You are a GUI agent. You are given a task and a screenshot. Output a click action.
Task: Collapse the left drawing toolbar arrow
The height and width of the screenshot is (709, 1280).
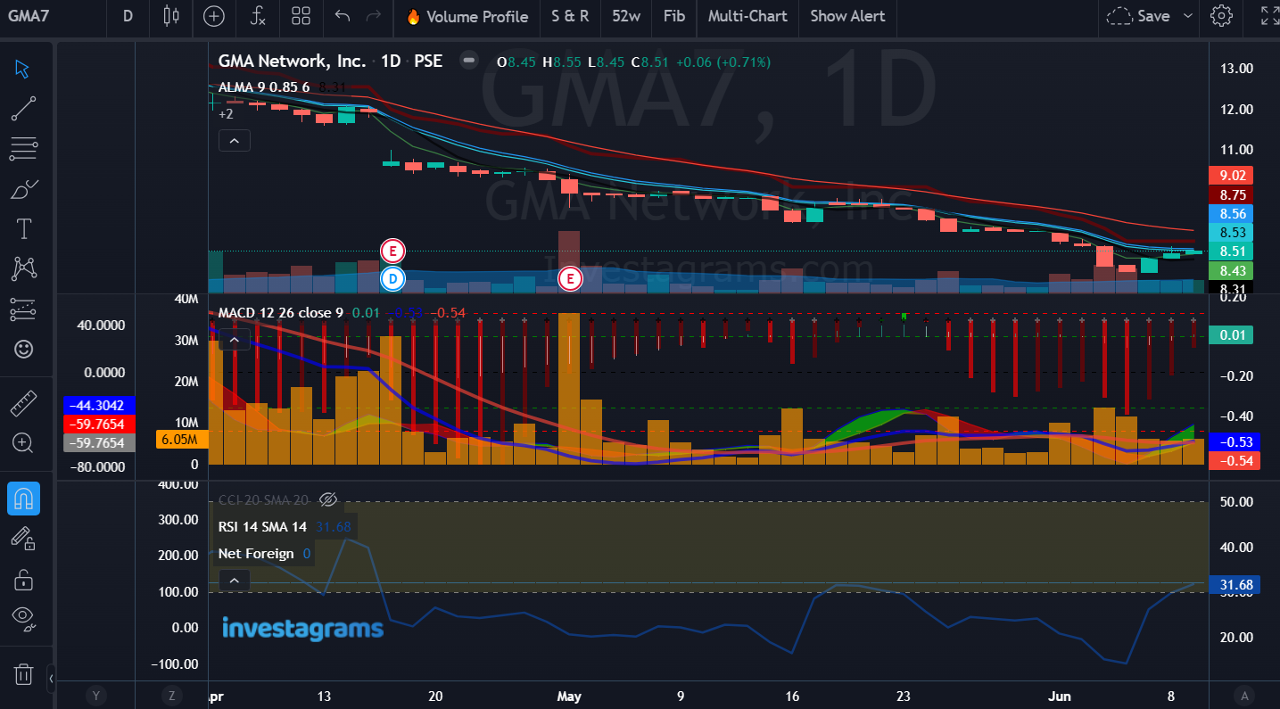point(51,679)
